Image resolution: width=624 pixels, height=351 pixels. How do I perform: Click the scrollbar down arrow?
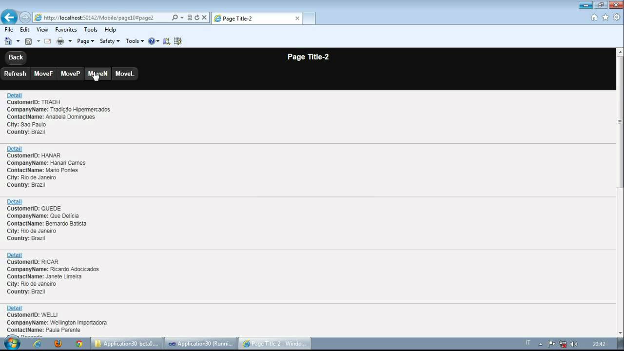coord(620,333)
